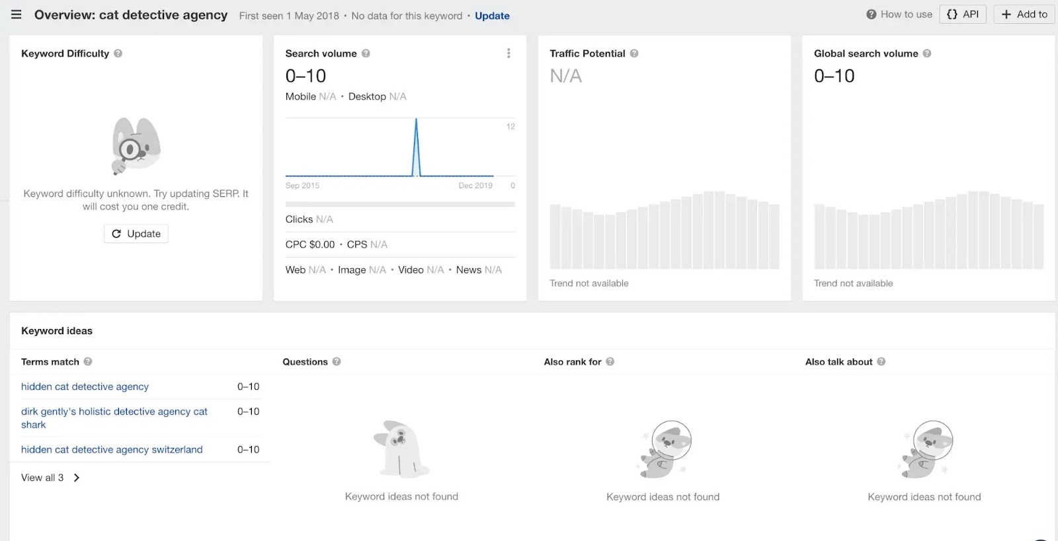Click the Traffic Potential help icon
Viewport: 1058px width, 541px height.
pos(634,54)
